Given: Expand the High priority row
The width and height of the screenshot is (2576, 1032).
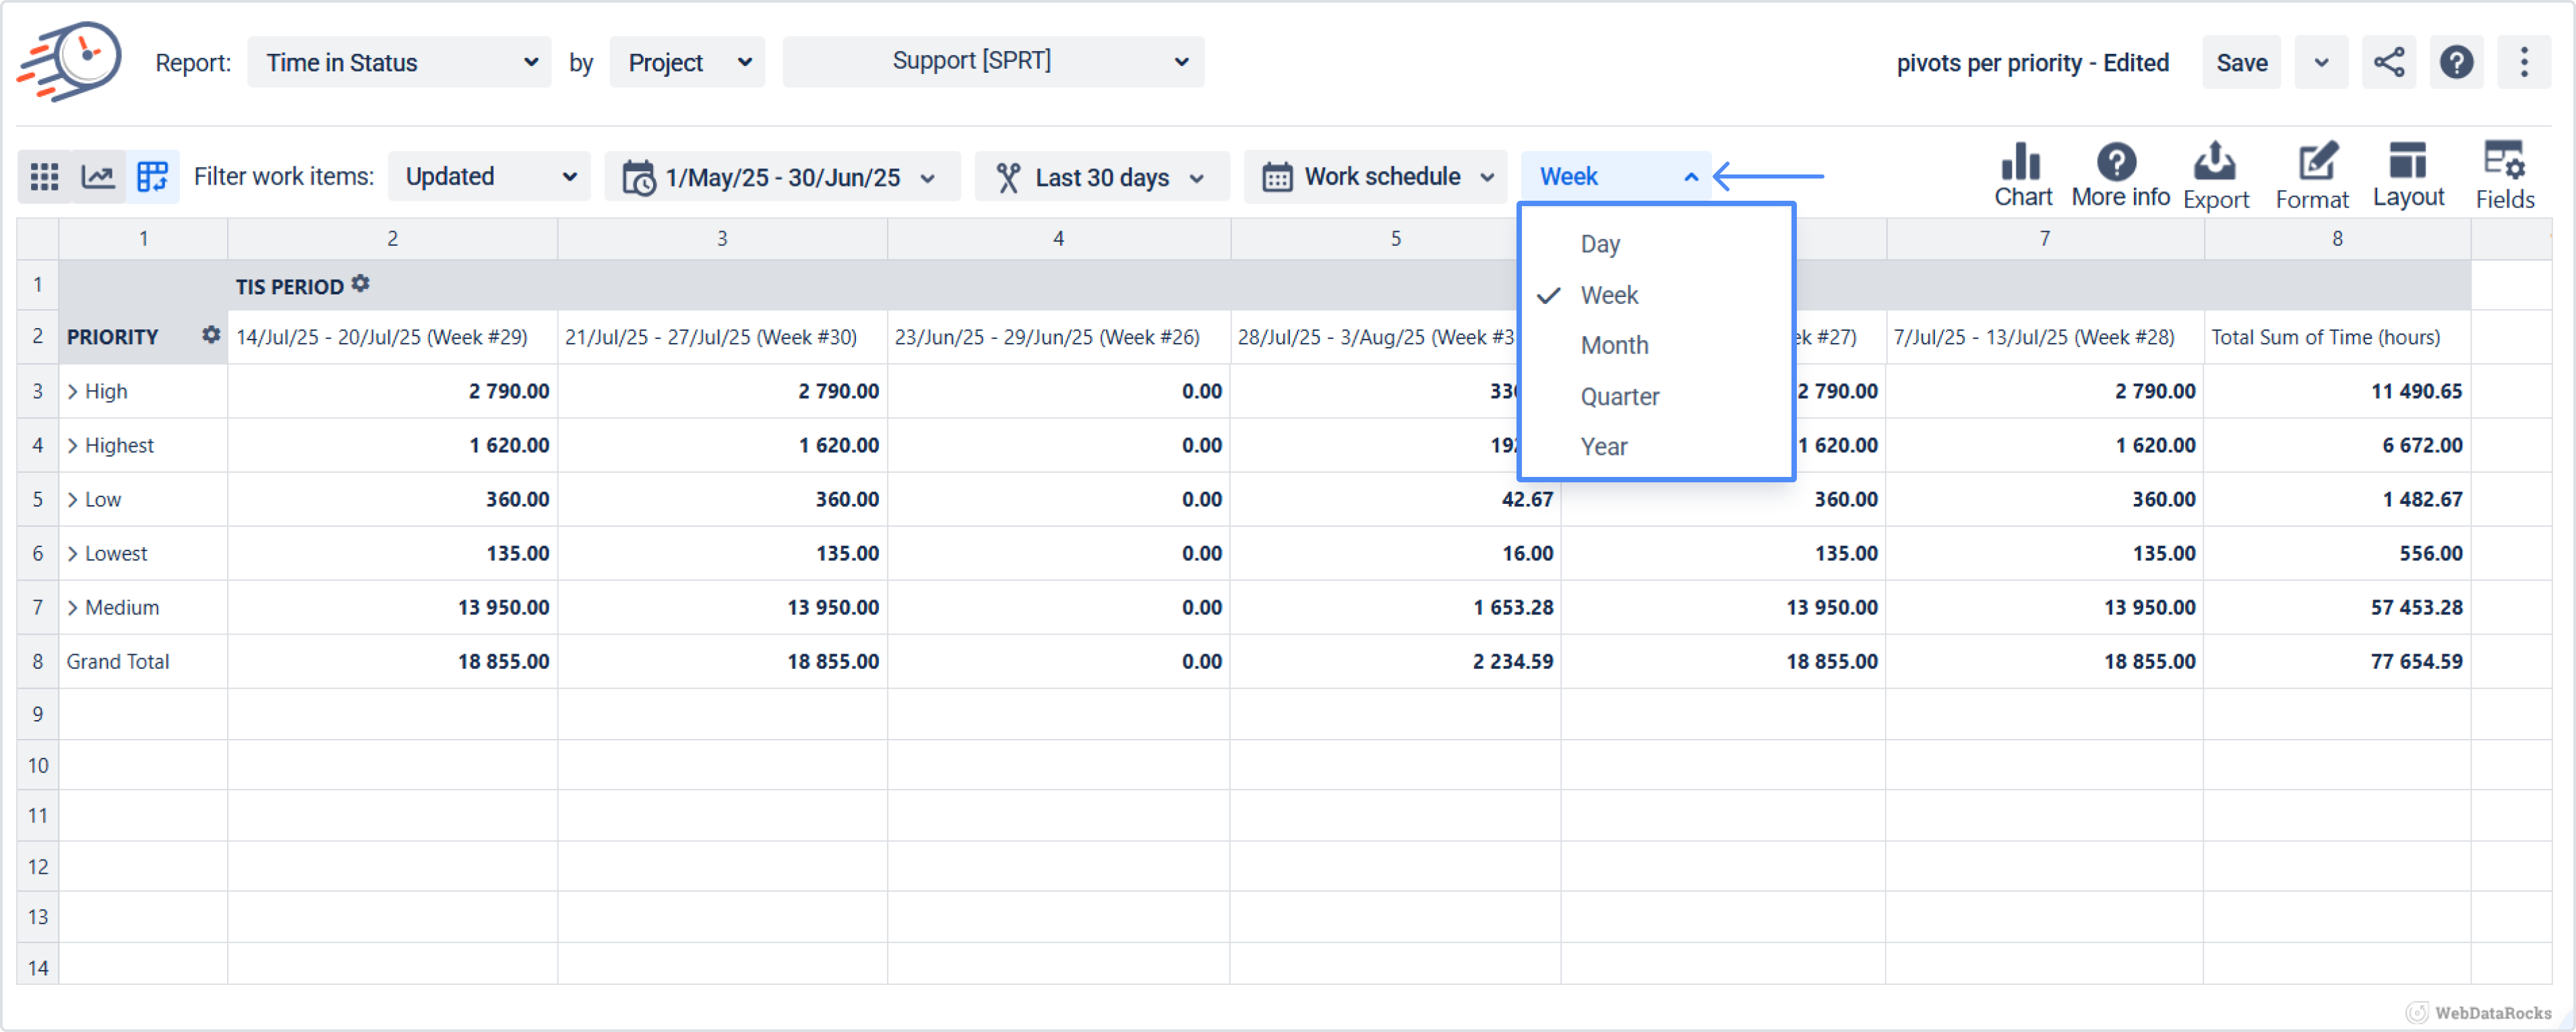Looking at the screenshot, I should pyautogui.click(x=73, y=391).
